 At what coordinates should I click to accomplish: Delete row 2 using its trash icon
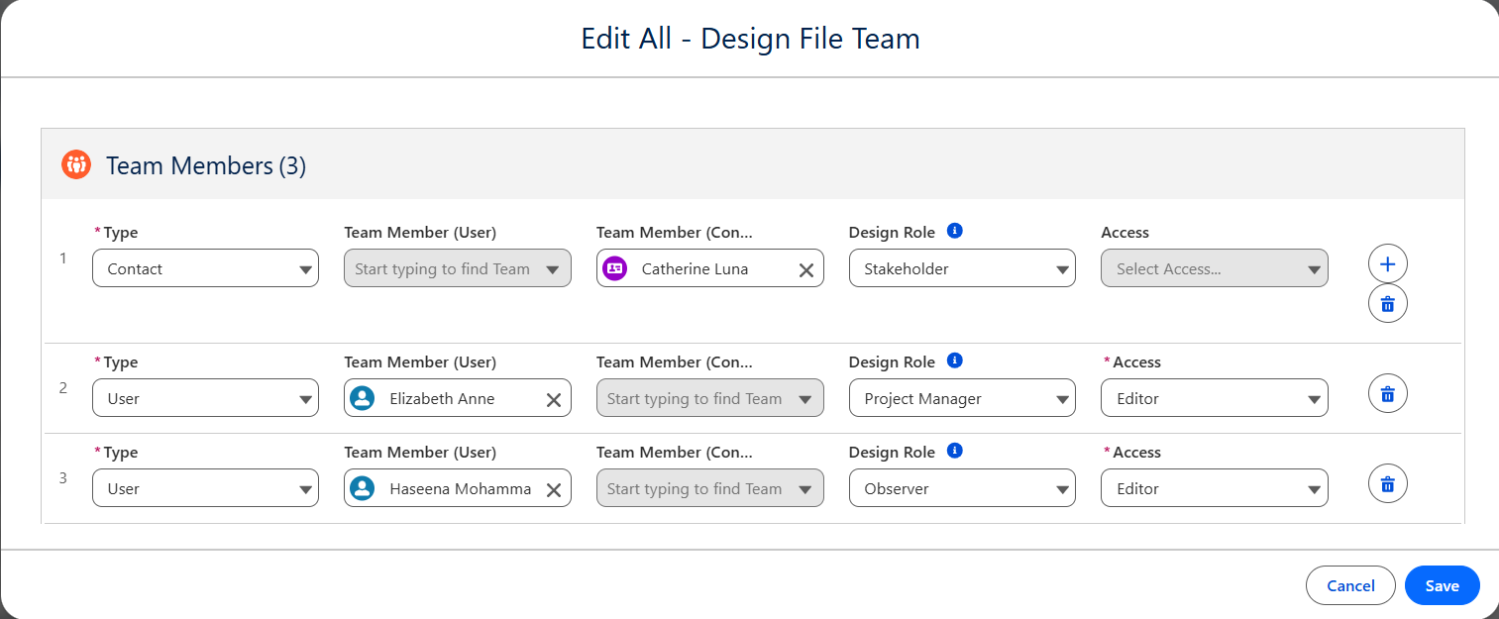[1387, 393]
